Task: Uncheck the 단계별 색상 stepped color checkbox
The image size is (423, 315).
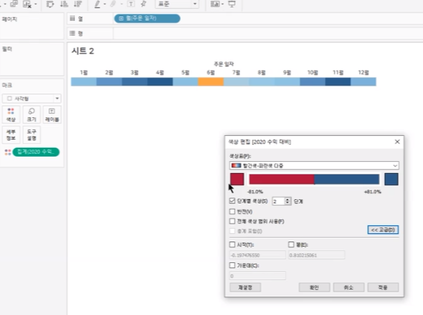Action: [232, 201]
